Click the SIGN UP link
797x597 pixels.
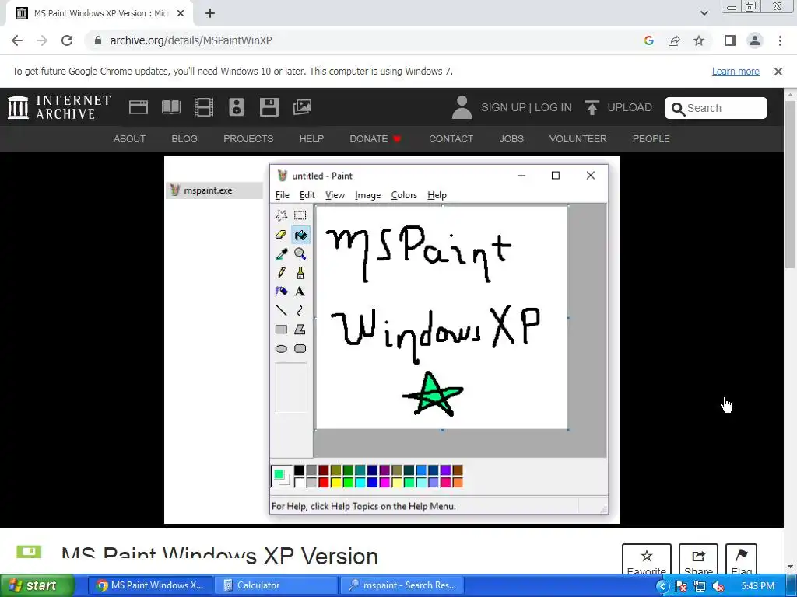click(504, 107)
